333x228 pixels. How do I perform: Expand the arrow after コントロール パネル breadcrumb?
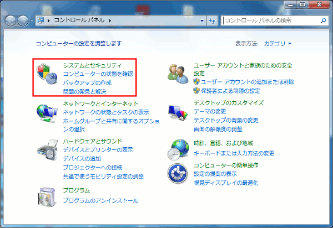coord(111,20)
